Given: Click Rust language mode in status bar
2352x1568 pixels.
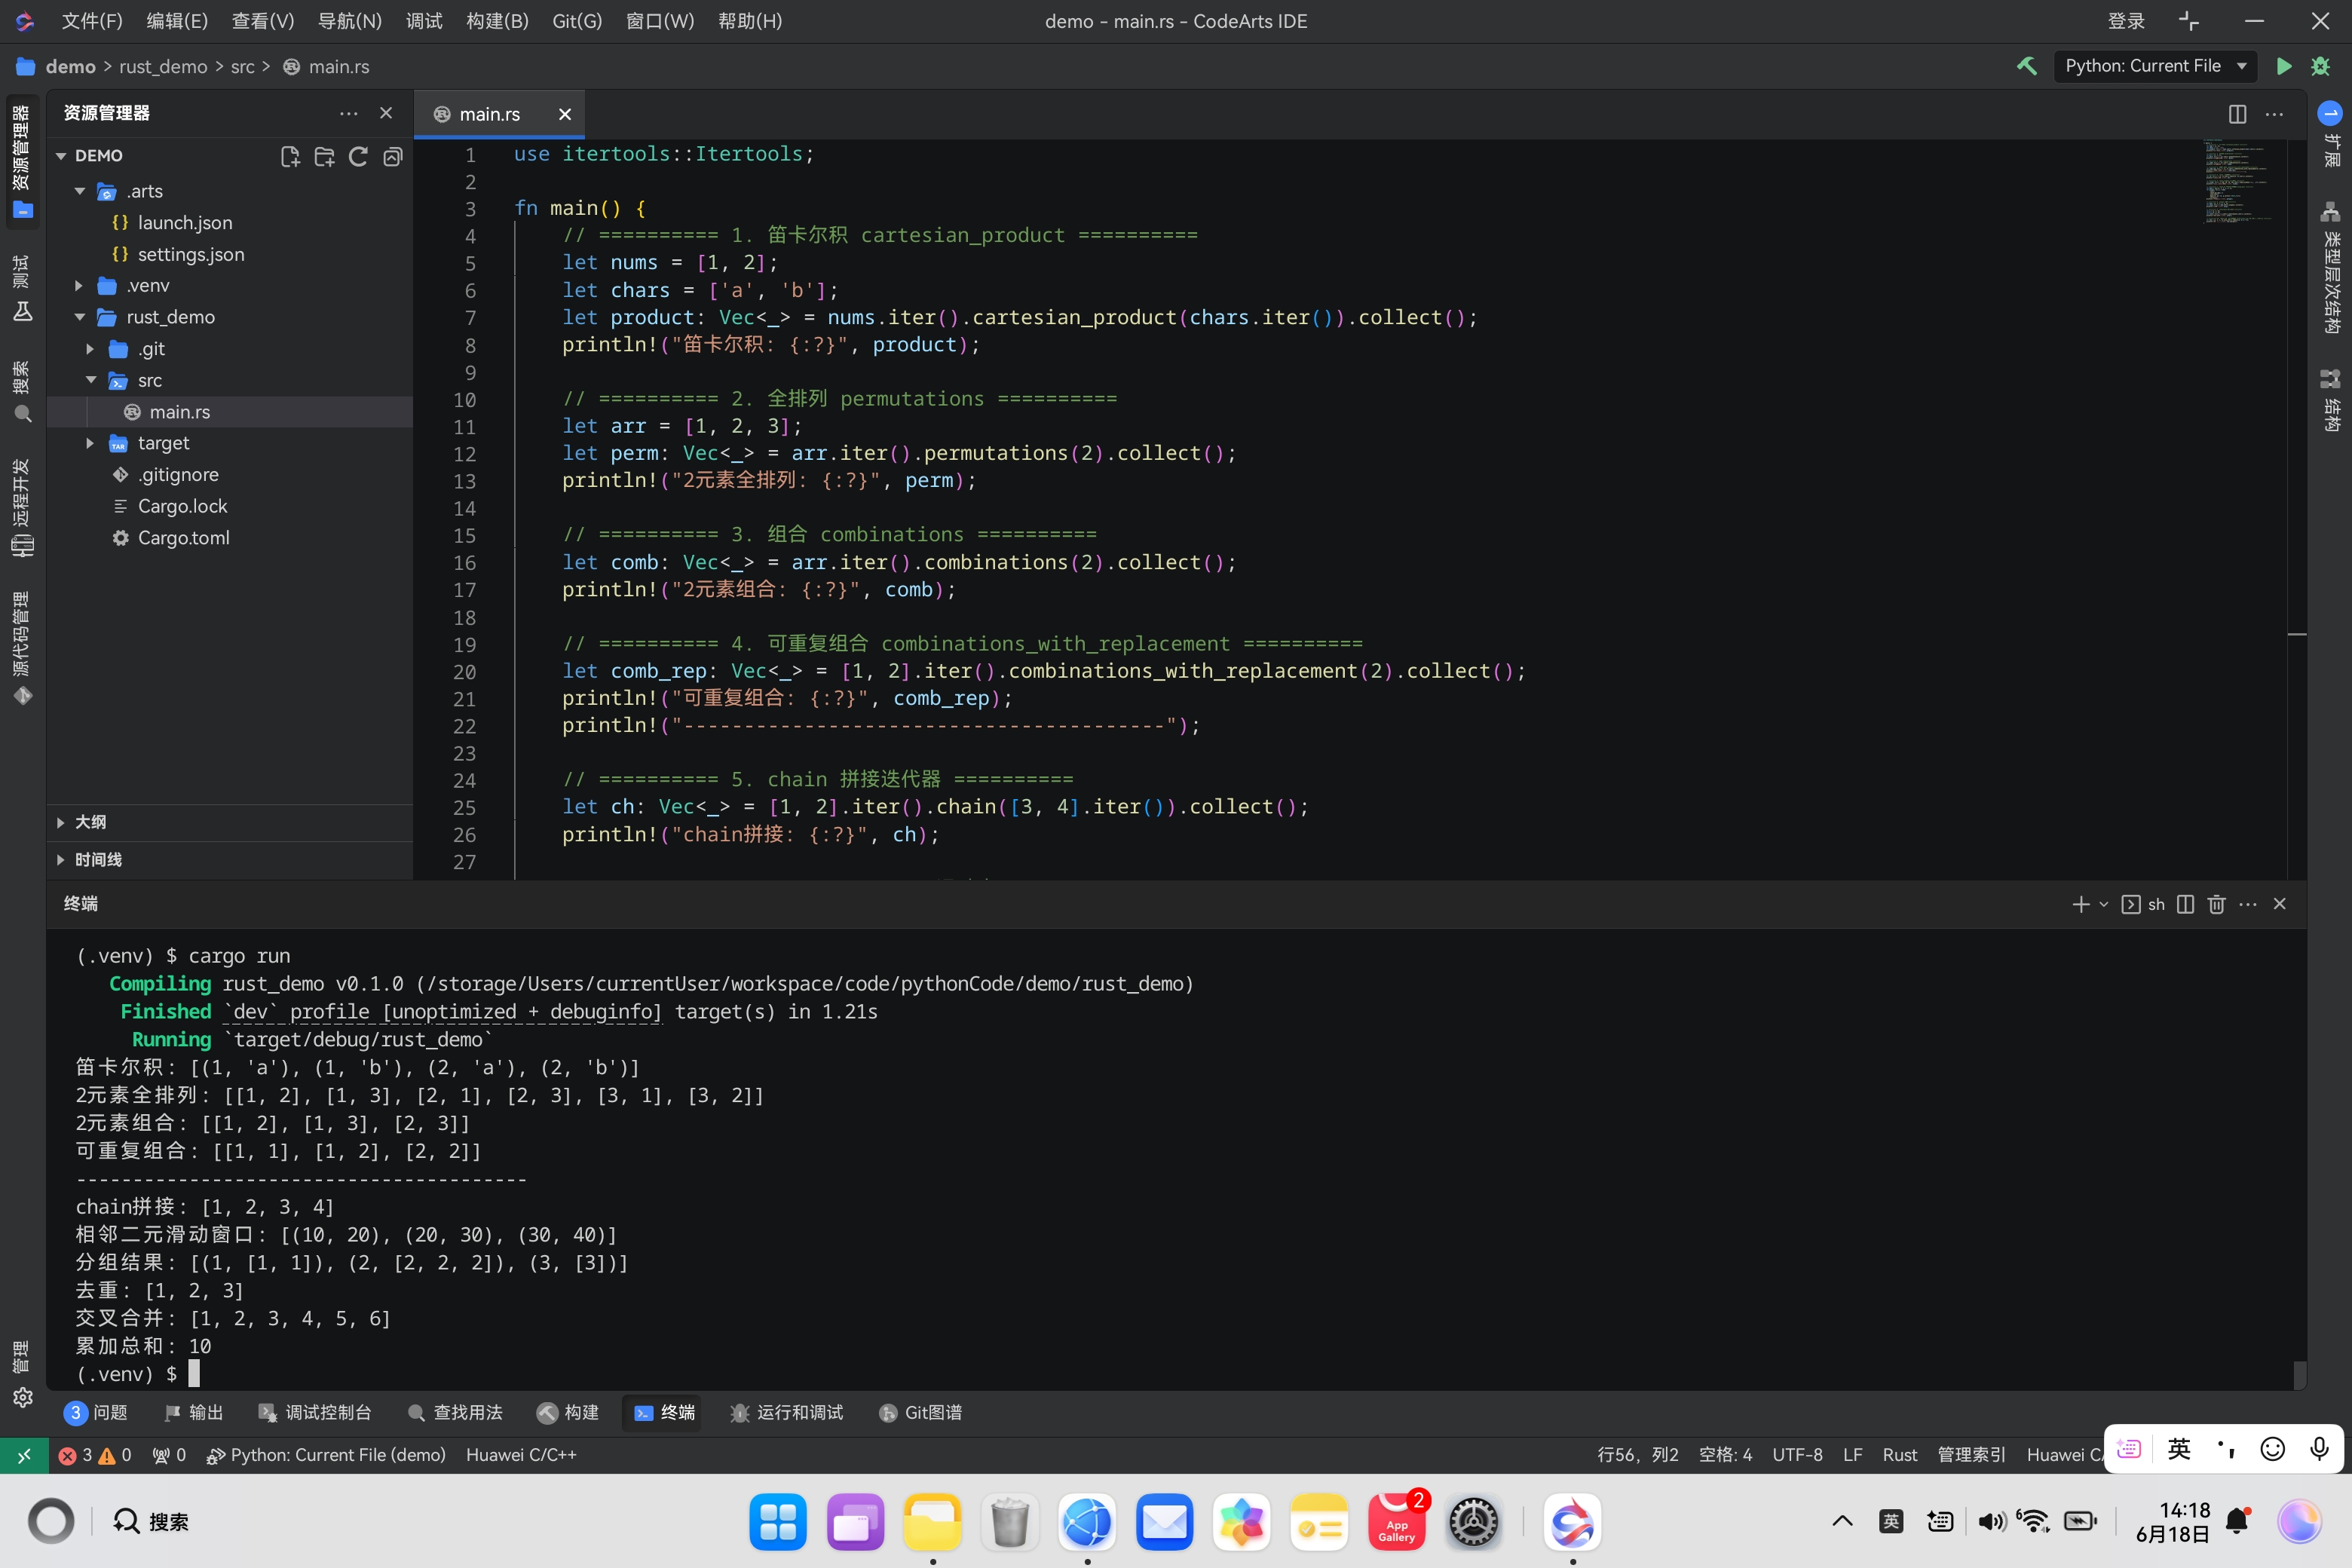Looking at the screenshot, I should tap(1899, 1455).
